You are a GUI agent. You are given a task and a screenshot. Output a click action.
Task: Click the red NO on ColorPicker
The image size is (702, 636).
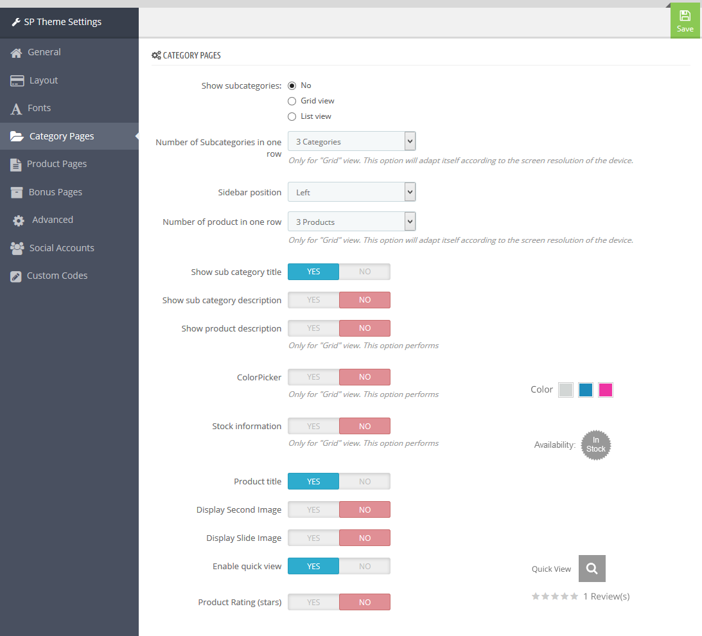364,376
